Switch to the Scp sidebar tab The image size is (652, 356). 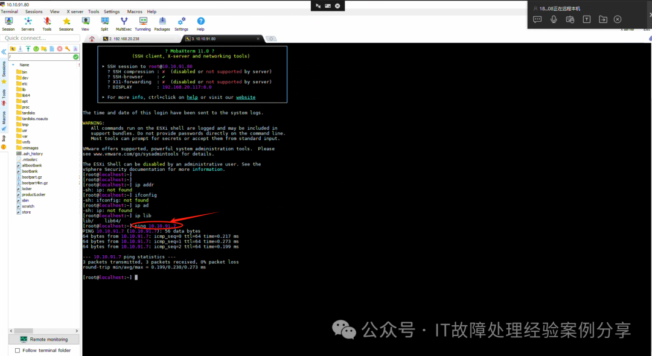click(4, 141)
